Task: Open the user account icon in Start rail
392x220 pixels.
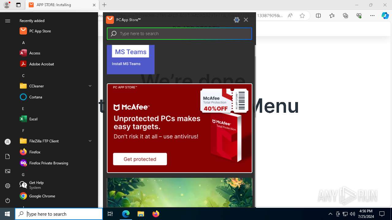Action: 8,142
